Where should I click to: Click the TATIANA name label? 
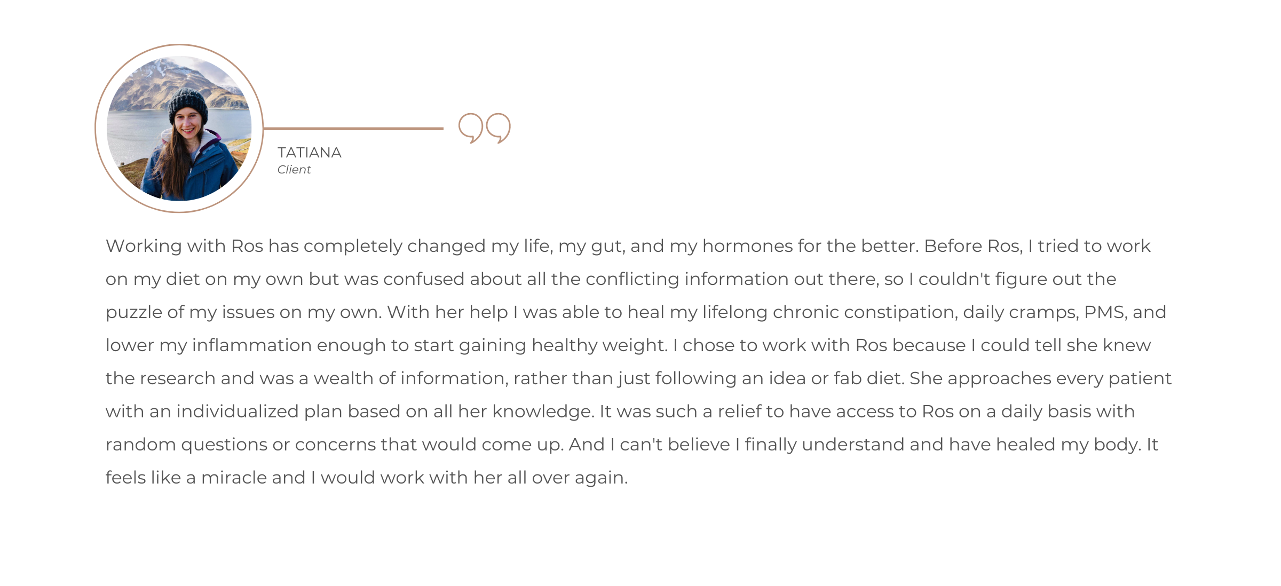[x=310, y=153]
